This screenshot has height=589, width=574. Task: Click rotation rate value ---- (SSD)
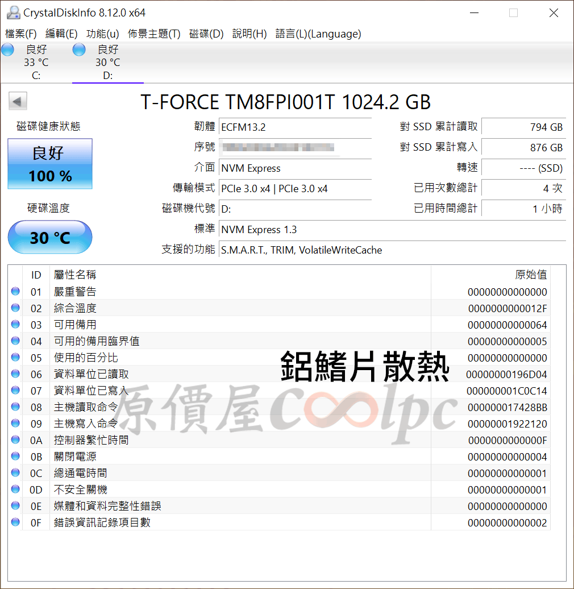523,168
